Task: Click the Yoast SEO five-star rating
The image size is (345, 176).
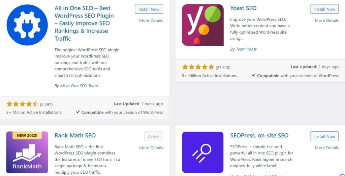Action: (x=198, y=67)
